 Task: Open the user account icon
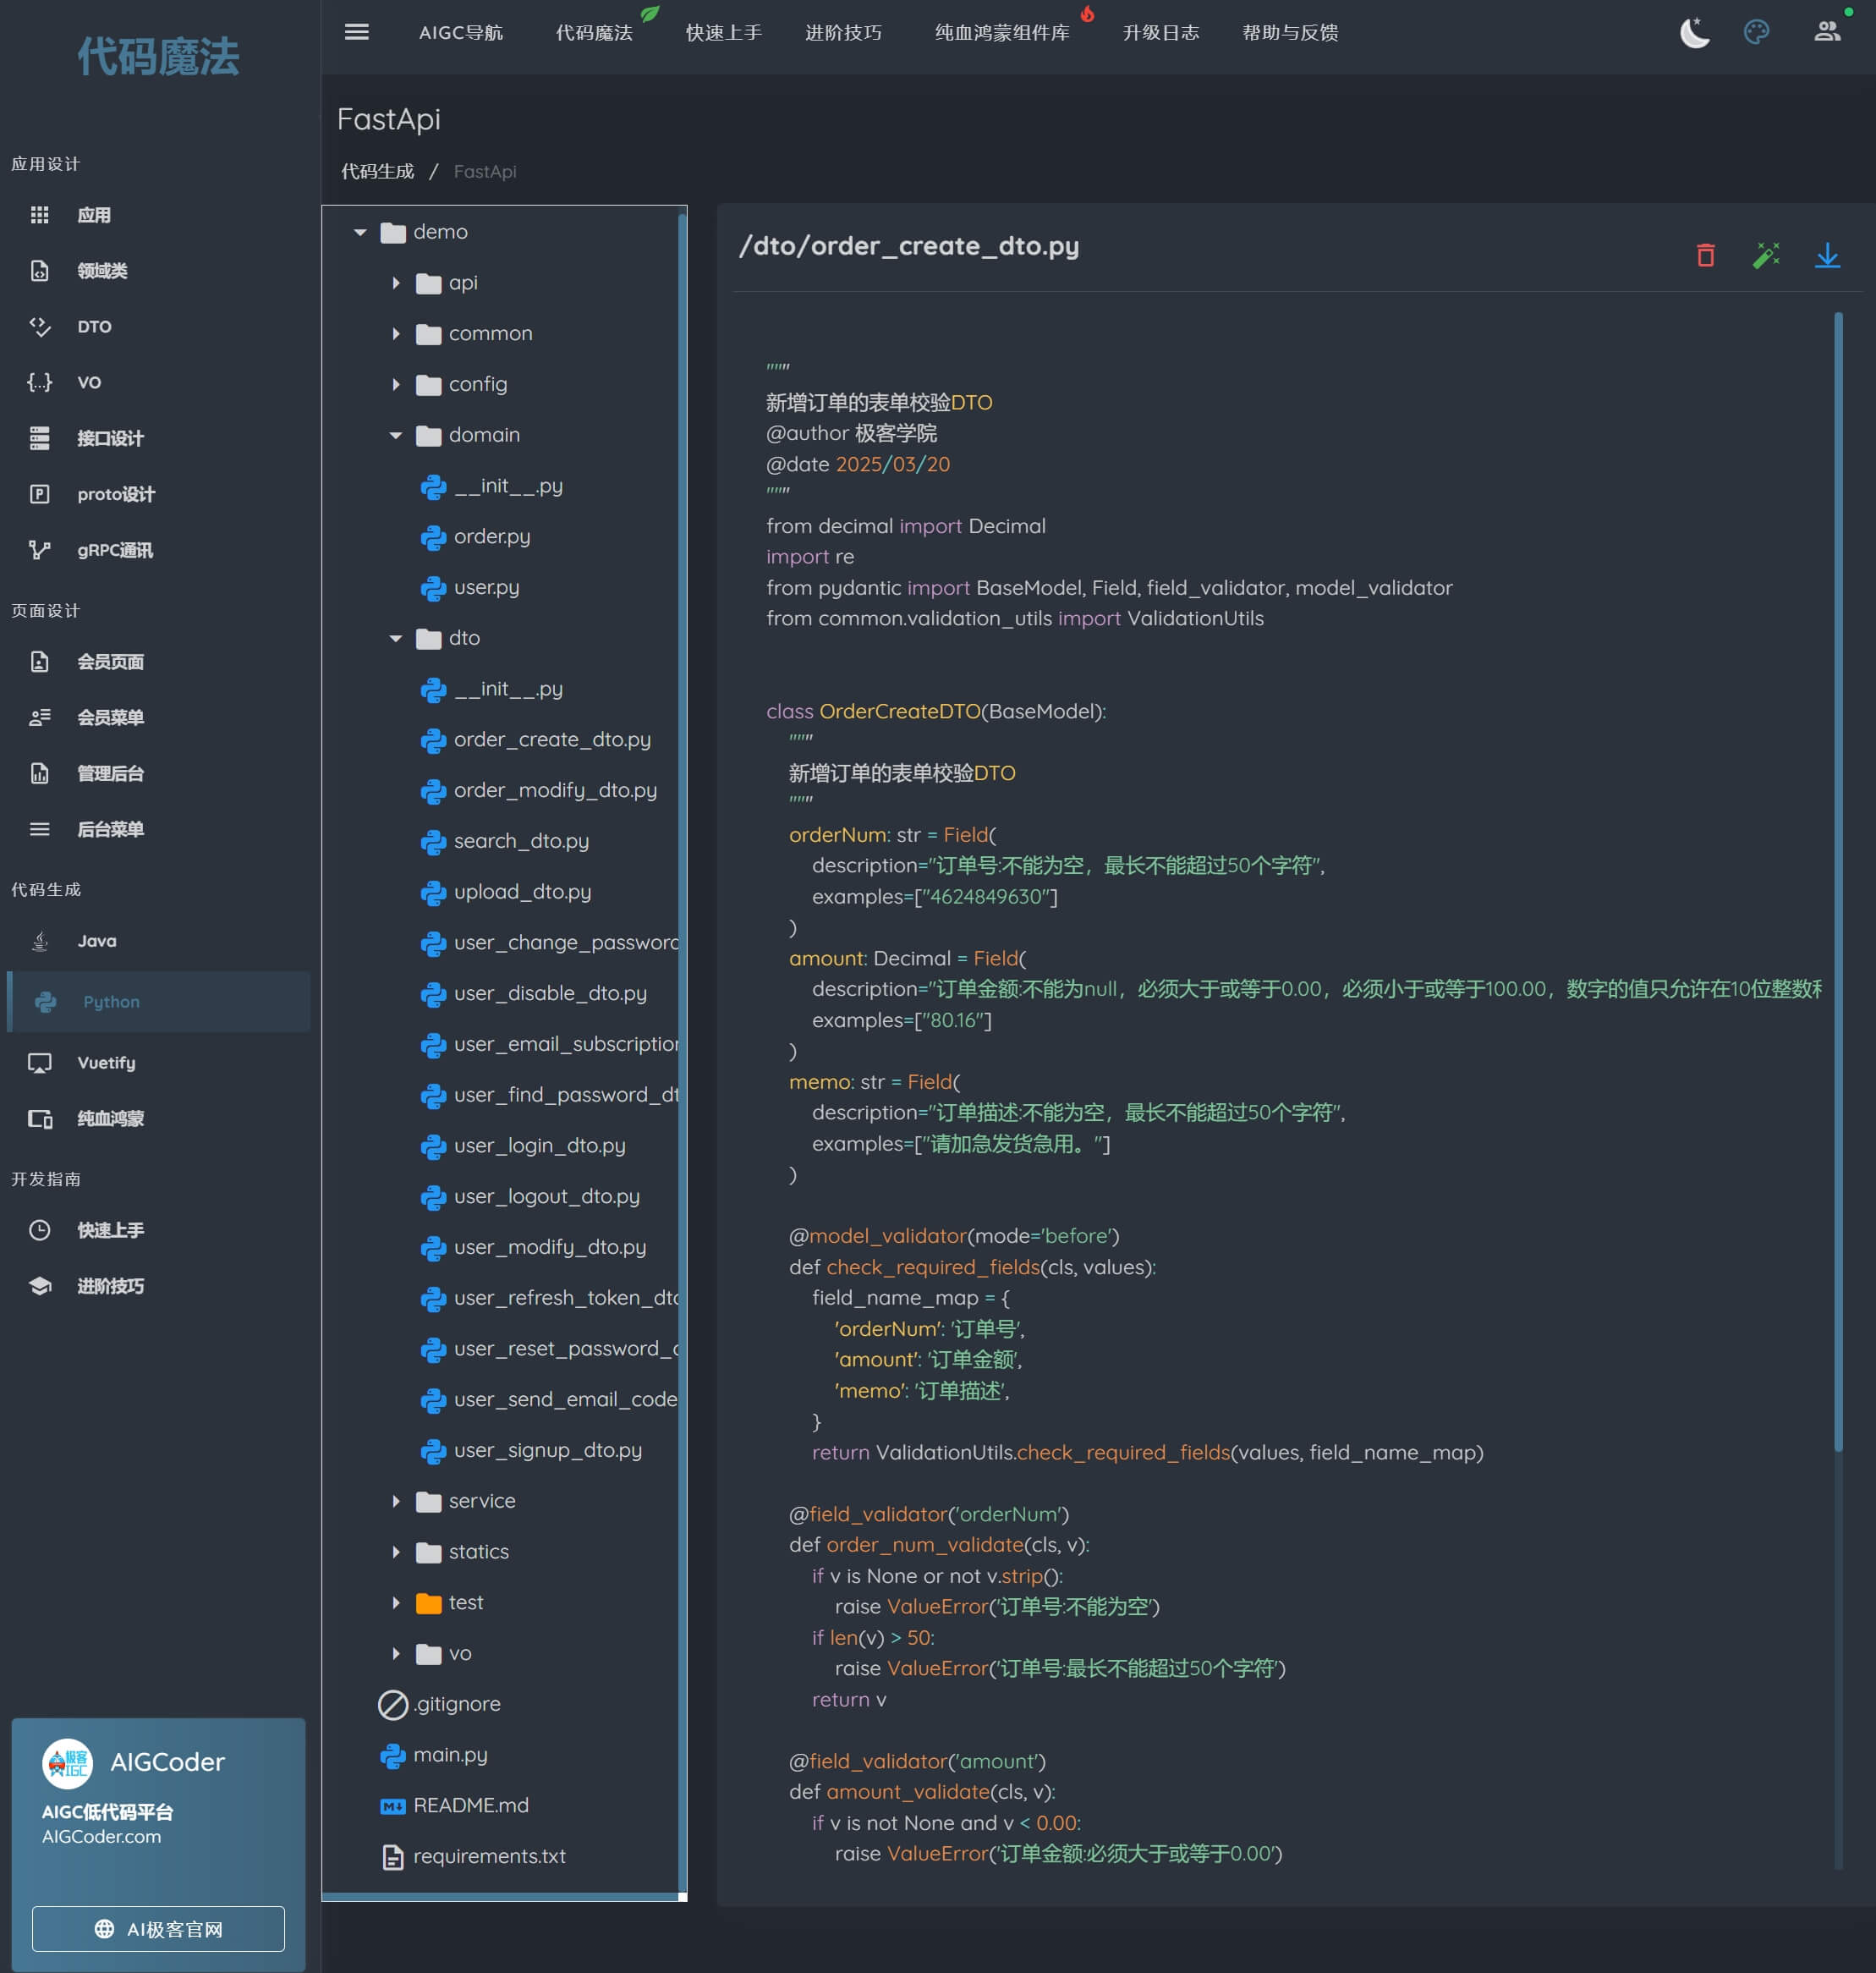(x=1826, y=32)
